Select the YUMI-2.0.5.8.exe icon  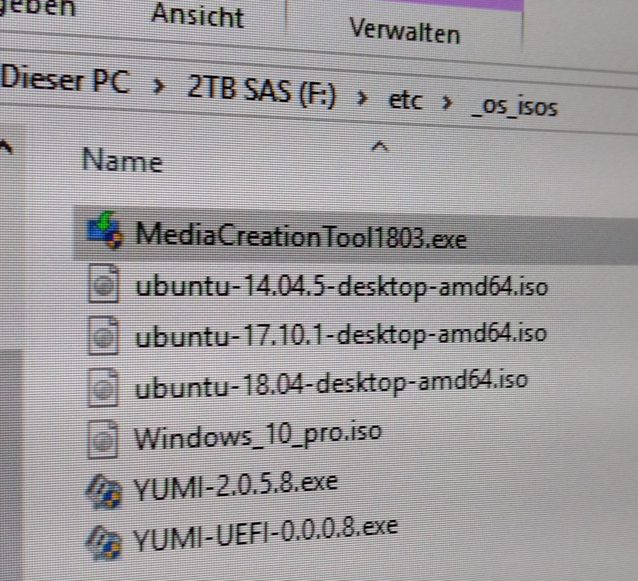[x=103, y=491]
